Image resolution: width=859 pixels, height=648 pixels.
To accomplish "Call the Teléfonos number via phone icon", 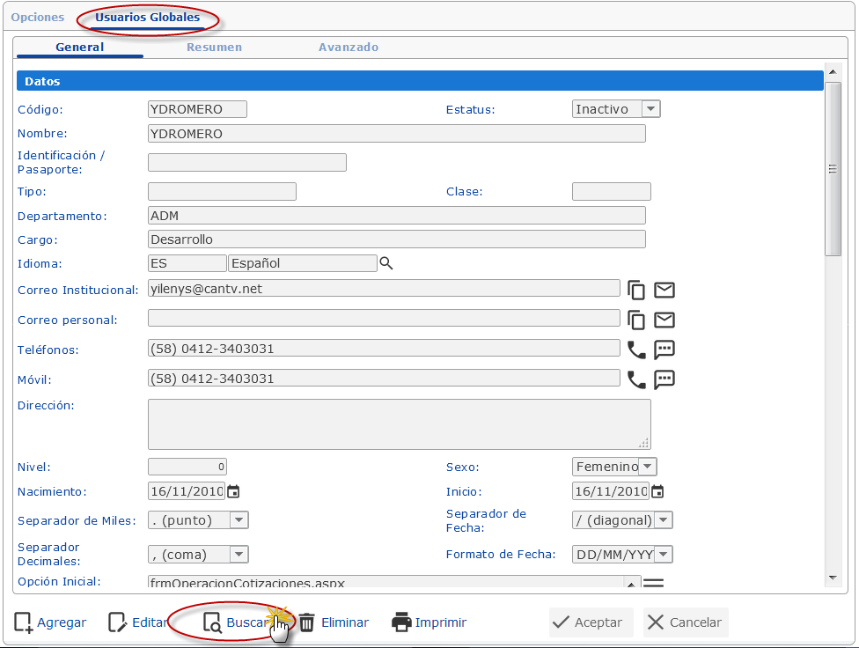I will click(636, 349).
